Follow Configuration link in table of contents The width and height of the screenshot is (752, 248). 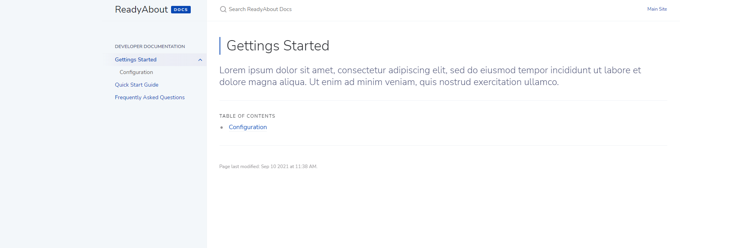248,127
